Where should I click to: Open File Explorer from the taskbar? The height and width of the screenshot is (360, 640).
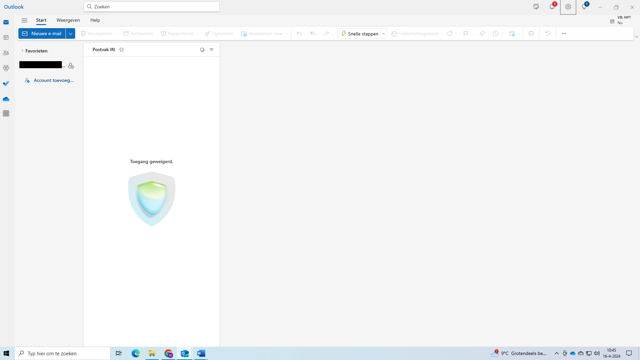tap(152, 353)
